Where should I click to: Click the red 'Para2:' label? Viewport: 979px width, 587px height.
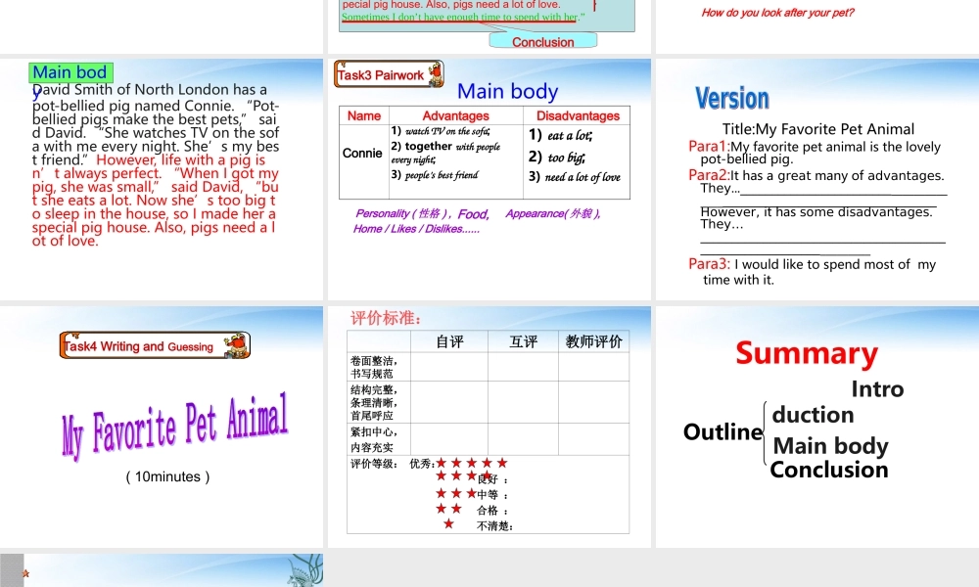pyautogui.click(x=709, y=175)
